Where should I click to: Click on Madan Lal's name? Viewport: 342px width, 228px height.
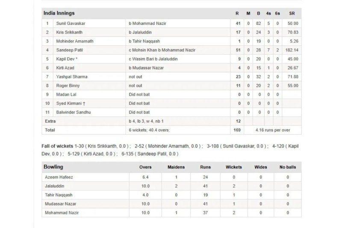tap(65, 95)
